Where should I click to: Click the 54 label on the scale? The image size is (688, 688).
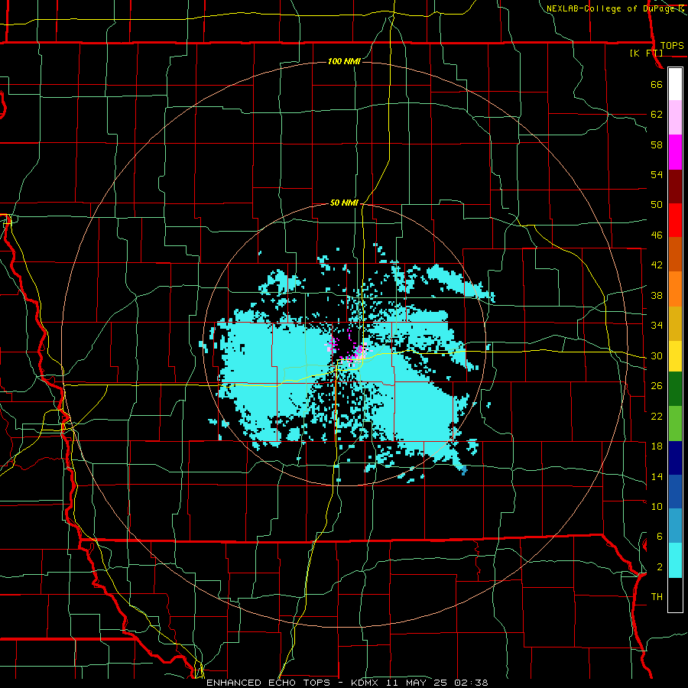pos(657,174)
